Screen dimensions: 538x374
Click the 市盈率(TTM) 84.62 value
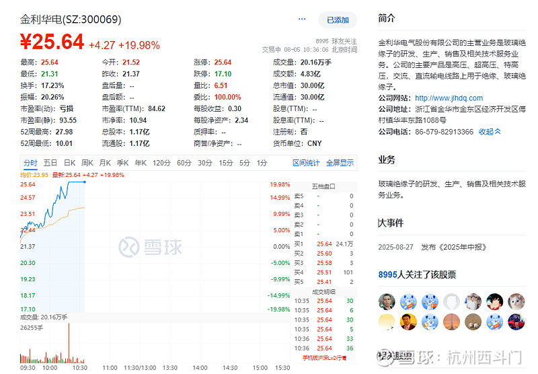pos(157,109)
